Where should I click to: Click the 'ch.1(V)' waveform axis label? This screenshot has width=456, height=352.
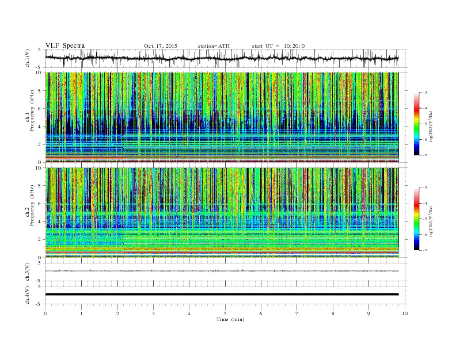pos(28,58)
